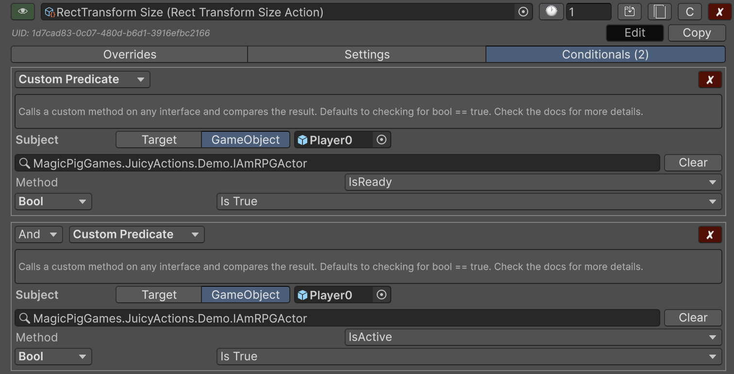The height and width of the screenshot is (374, 734).
Task: Delete the first Custom Predicate conditional
Action: coord(710,80)
